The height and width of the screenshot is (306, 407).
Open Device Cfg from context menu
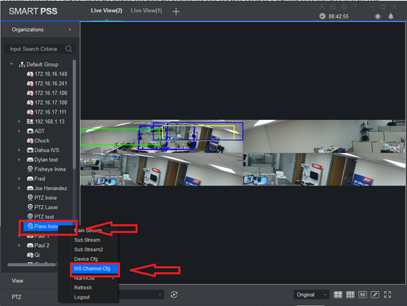pos(86,259)
